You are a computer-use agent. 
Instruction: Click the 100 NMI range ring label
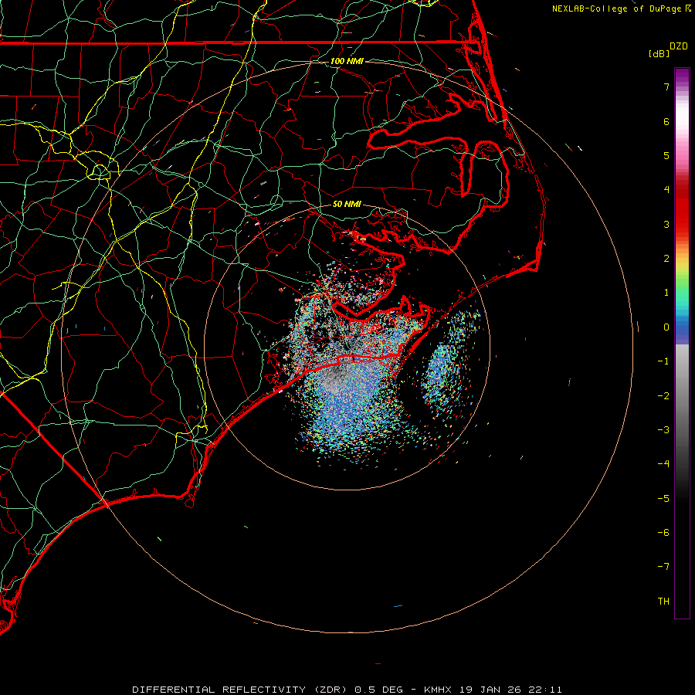point(347,61)
